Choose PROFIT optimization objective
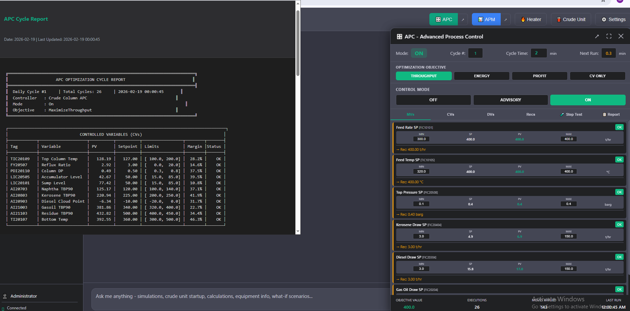630x311 pixels. [540, 76]
